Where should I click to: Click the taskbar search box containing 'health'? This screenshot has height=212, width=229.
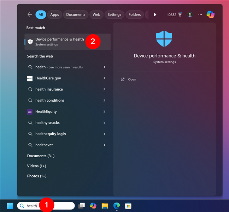tap(46, 206)
